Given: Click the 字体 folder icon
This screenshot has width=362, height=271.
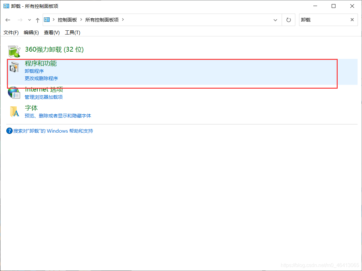Looking at the screenshot, I should tap(15, 111).
